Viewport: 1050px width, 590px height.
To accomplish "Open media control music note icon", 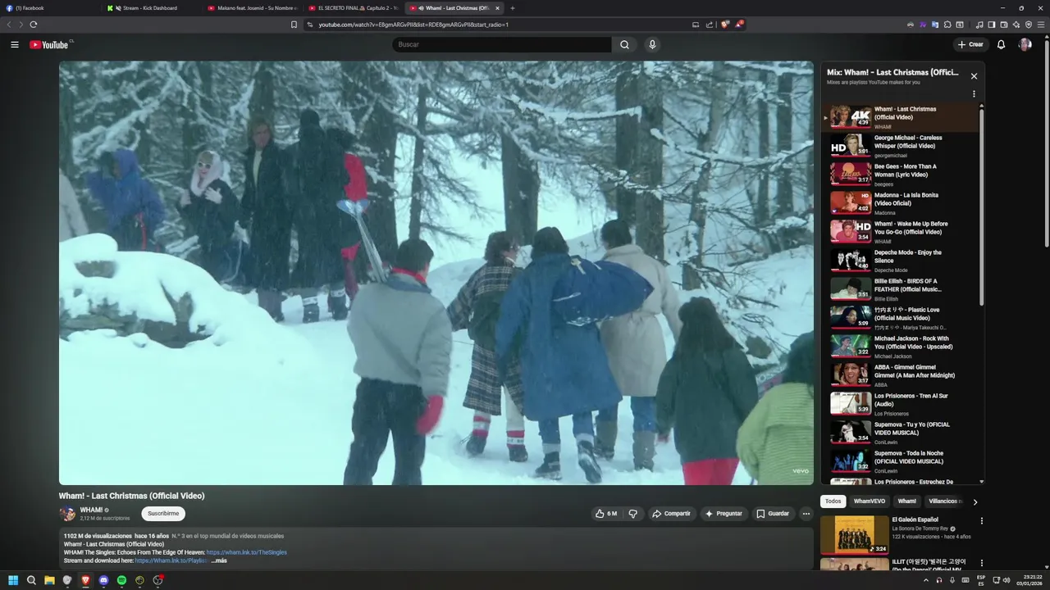I will (979, 25).
